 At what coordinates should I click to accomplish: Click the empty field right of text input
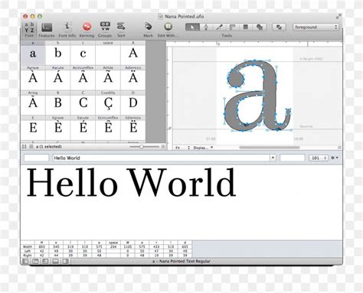pos(293,158)
